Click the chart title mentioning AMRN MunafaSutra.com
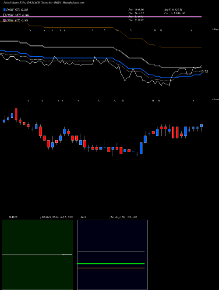 pyautogui.click(x=44, y=3)
